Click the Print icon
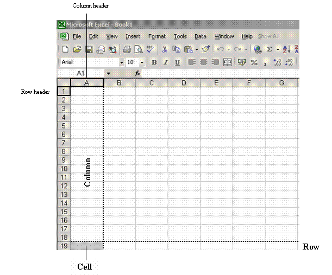The width and height of the screenshot is (332, 275). [127, 49]
